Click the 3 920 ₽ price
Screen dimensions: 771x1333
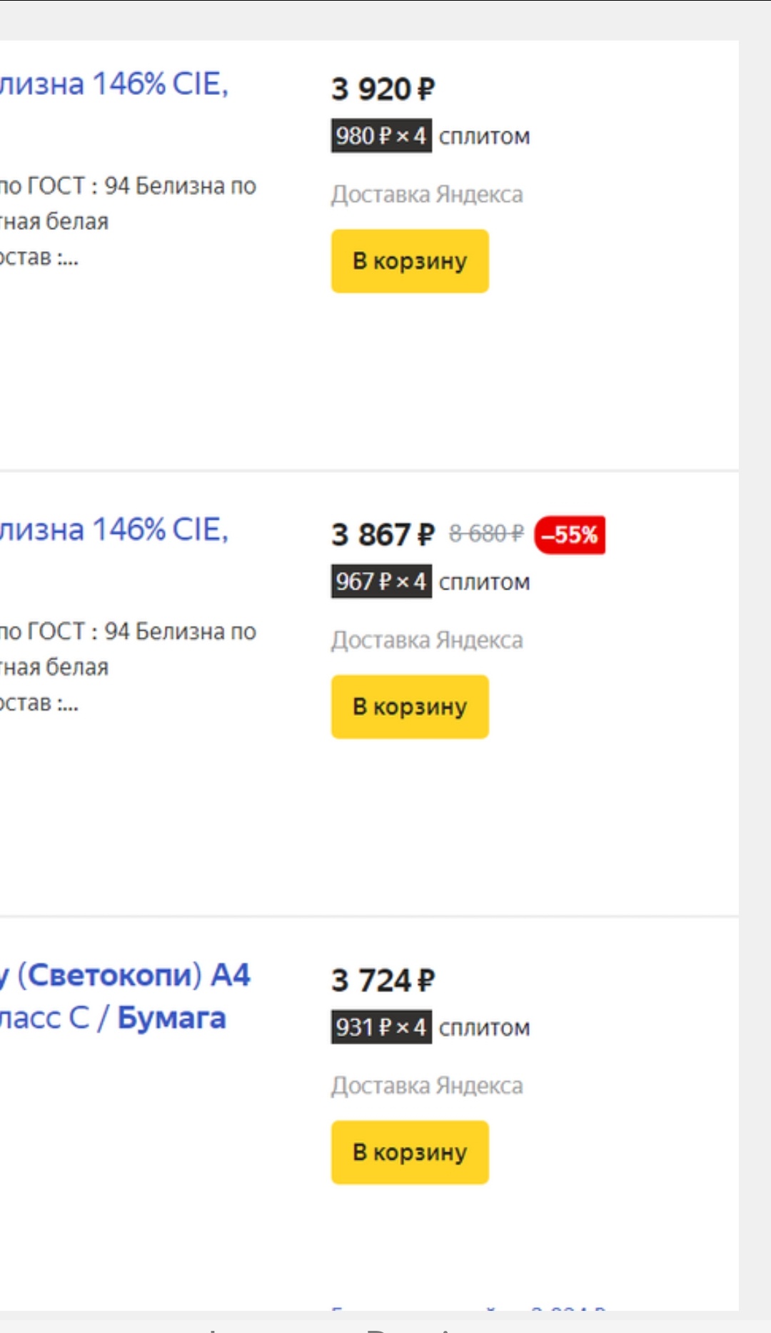pos(383,89)
